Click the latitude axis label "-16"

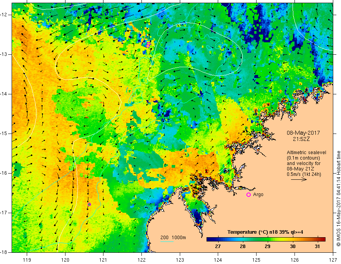(4, 173)
